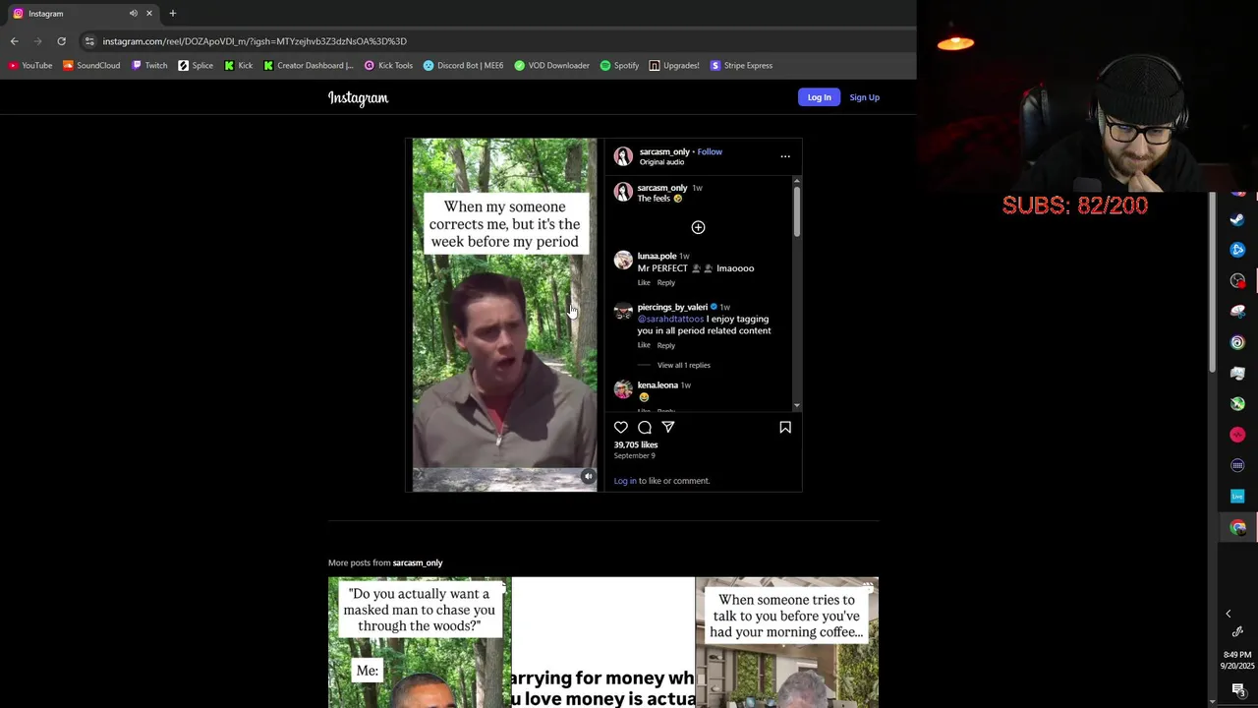Like the reel with heart icon
The height and width of the screenshot is (708, 1258).
621,427
